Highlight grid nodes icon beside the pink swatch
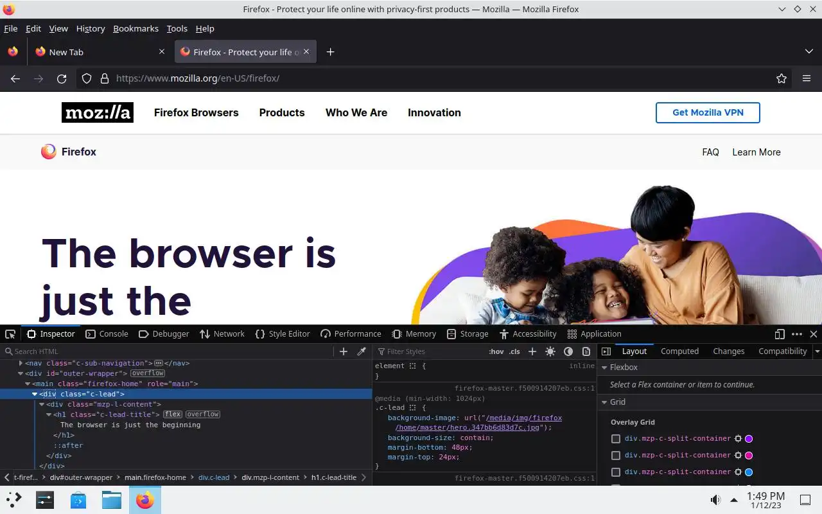This screenshot has width=822, height=514. pos(738,456)
